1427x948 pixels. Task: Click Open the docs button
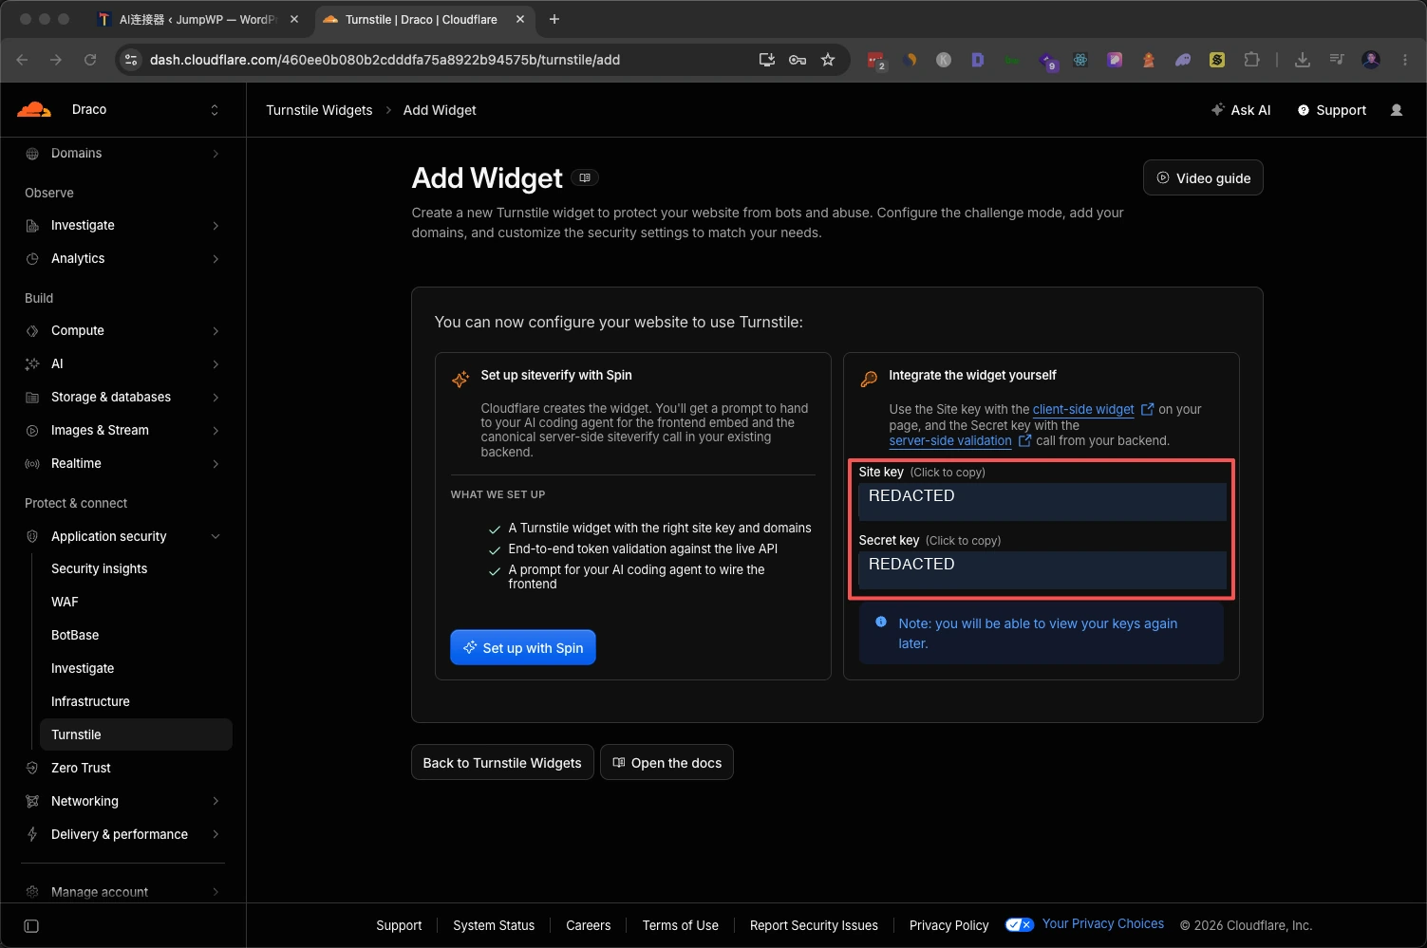(x=667, y=762)
